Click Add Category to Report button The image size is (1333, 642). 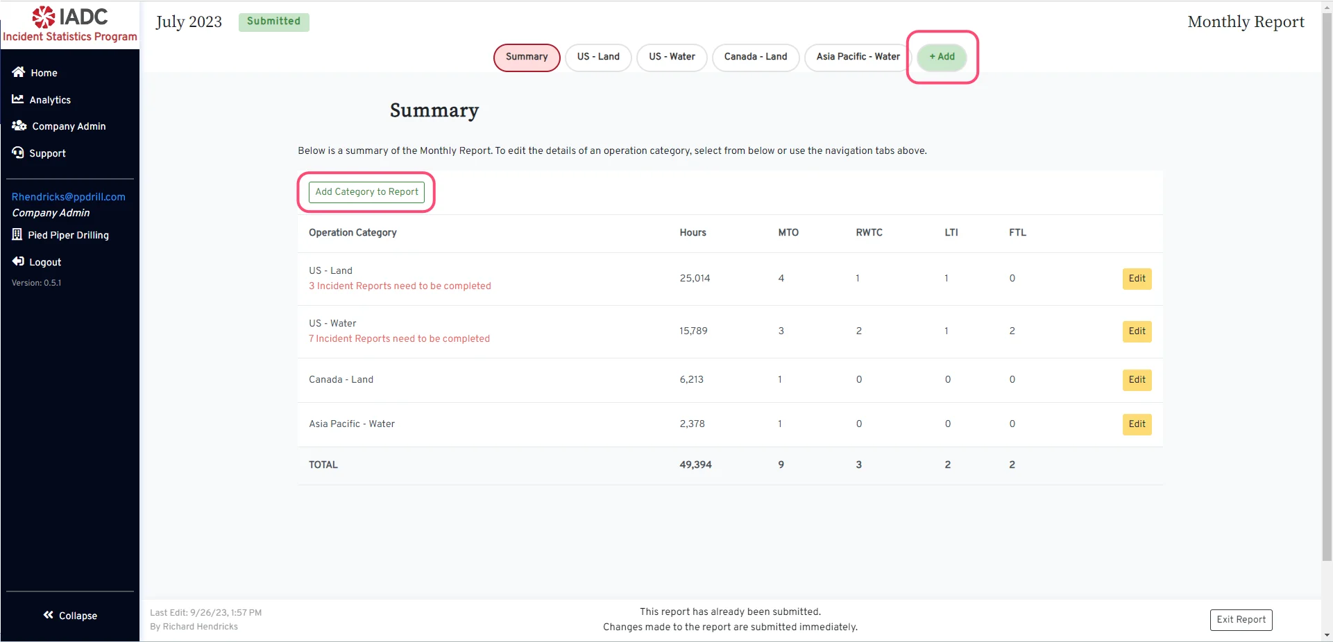click(x=366, y=192)
